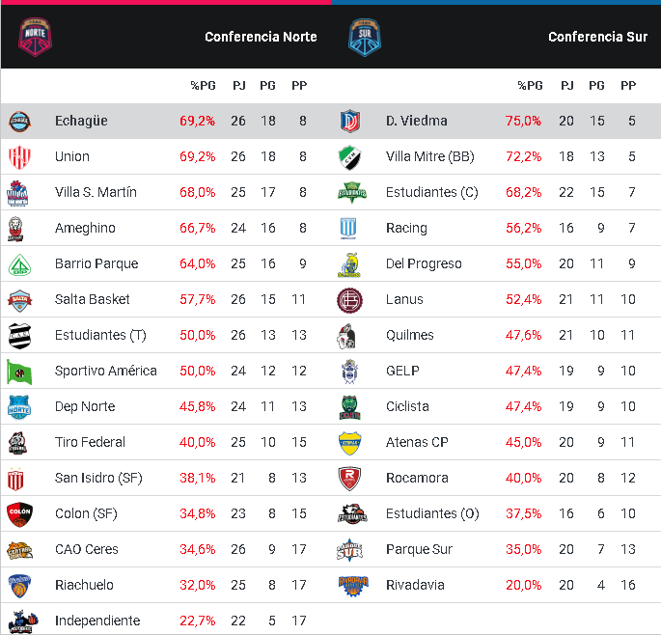Click the Rocamora team logo
661x635 pixels.
tap(349, 479)
